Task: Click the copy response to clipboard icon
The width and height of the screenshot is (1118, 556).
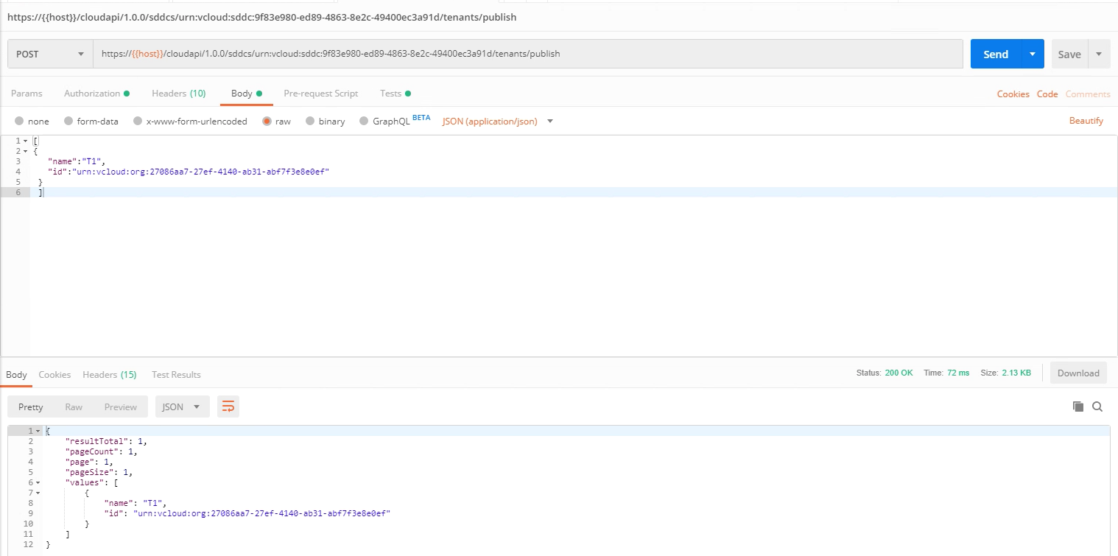Action: 1078,407
